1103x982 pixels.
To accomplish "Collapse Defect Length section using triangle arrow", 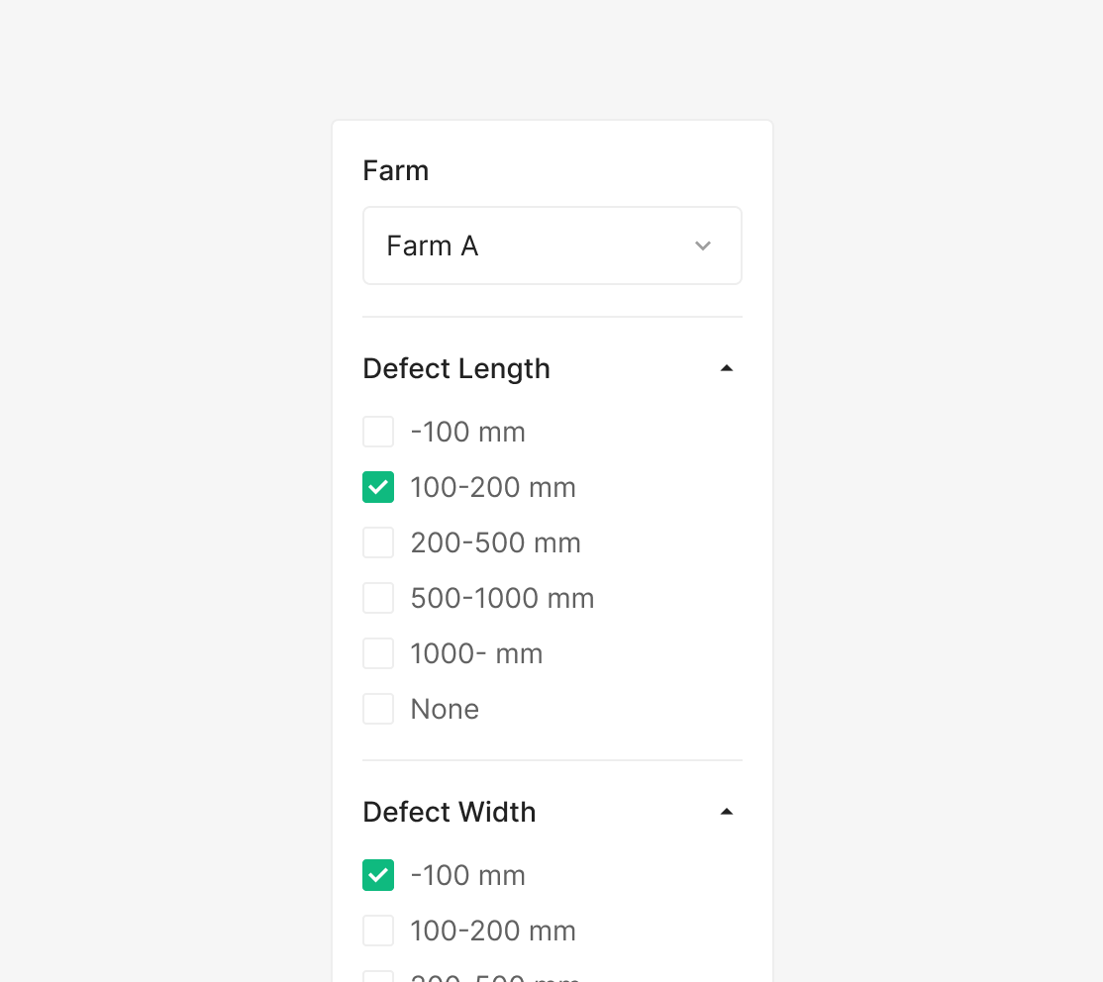I will click(x=727, y=368).
